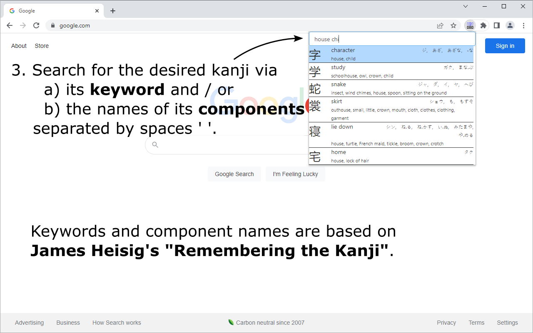Open the Business footer link
Image resolution: width=533 pixels, height=333 pixels.
pos(68,323)
